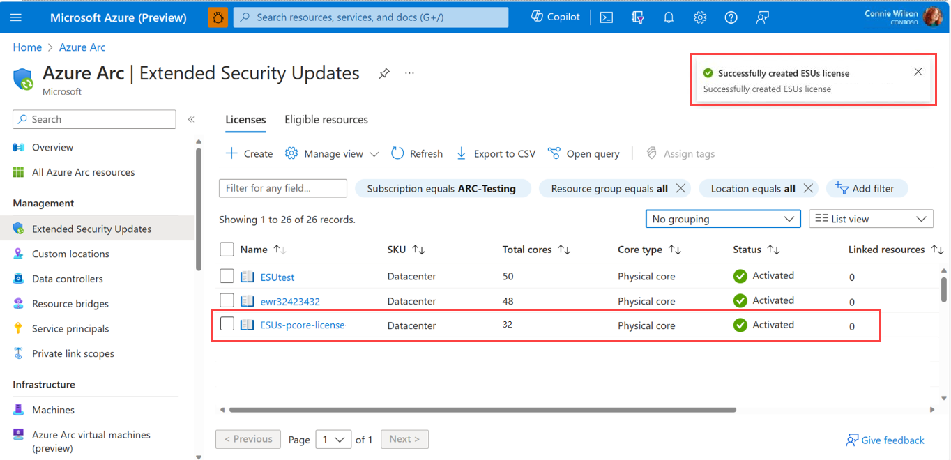
Task: Remove the Location filter
Action: coord(808,188)
